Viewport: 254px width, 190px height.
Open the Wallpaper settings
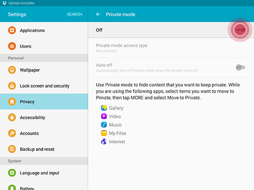[44, 70]
